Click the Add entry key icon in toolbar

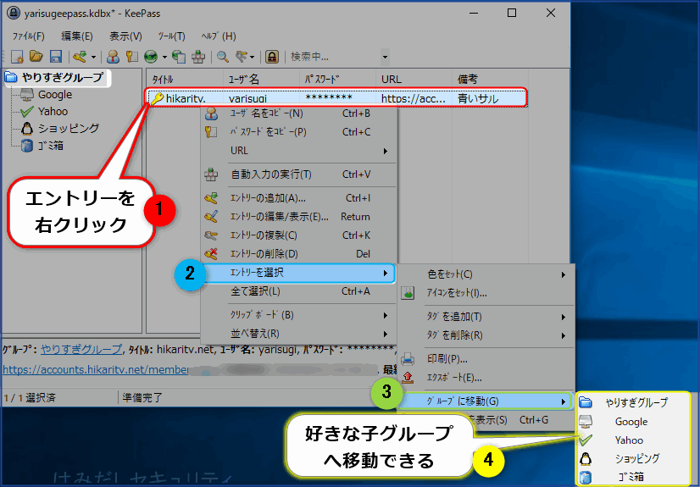pos(80,57)
